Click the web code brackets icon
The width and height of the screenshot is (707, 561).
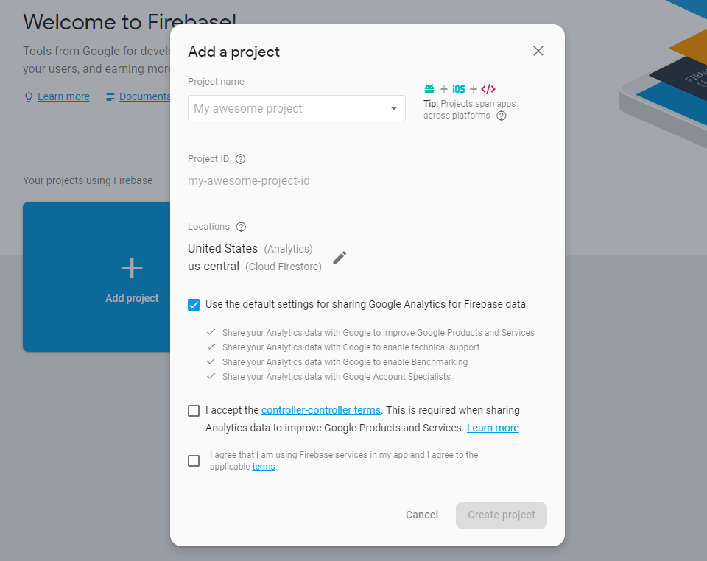[x=488, y=89]
